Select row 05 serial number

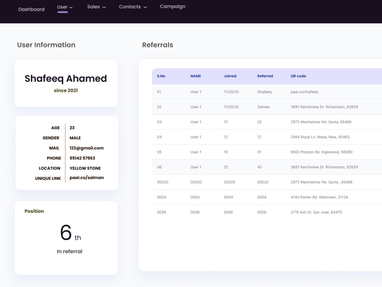click(159, 152)
